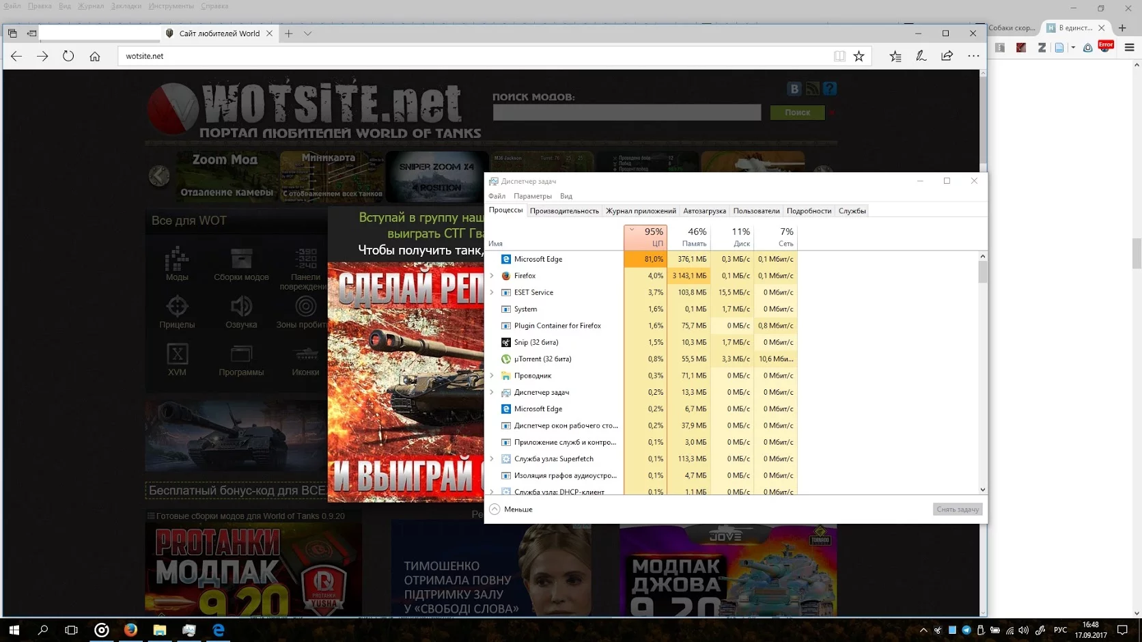Open the tabs you've set aside icon
The width and height of the screenshot is (1142, 642).
click(12, 33)
